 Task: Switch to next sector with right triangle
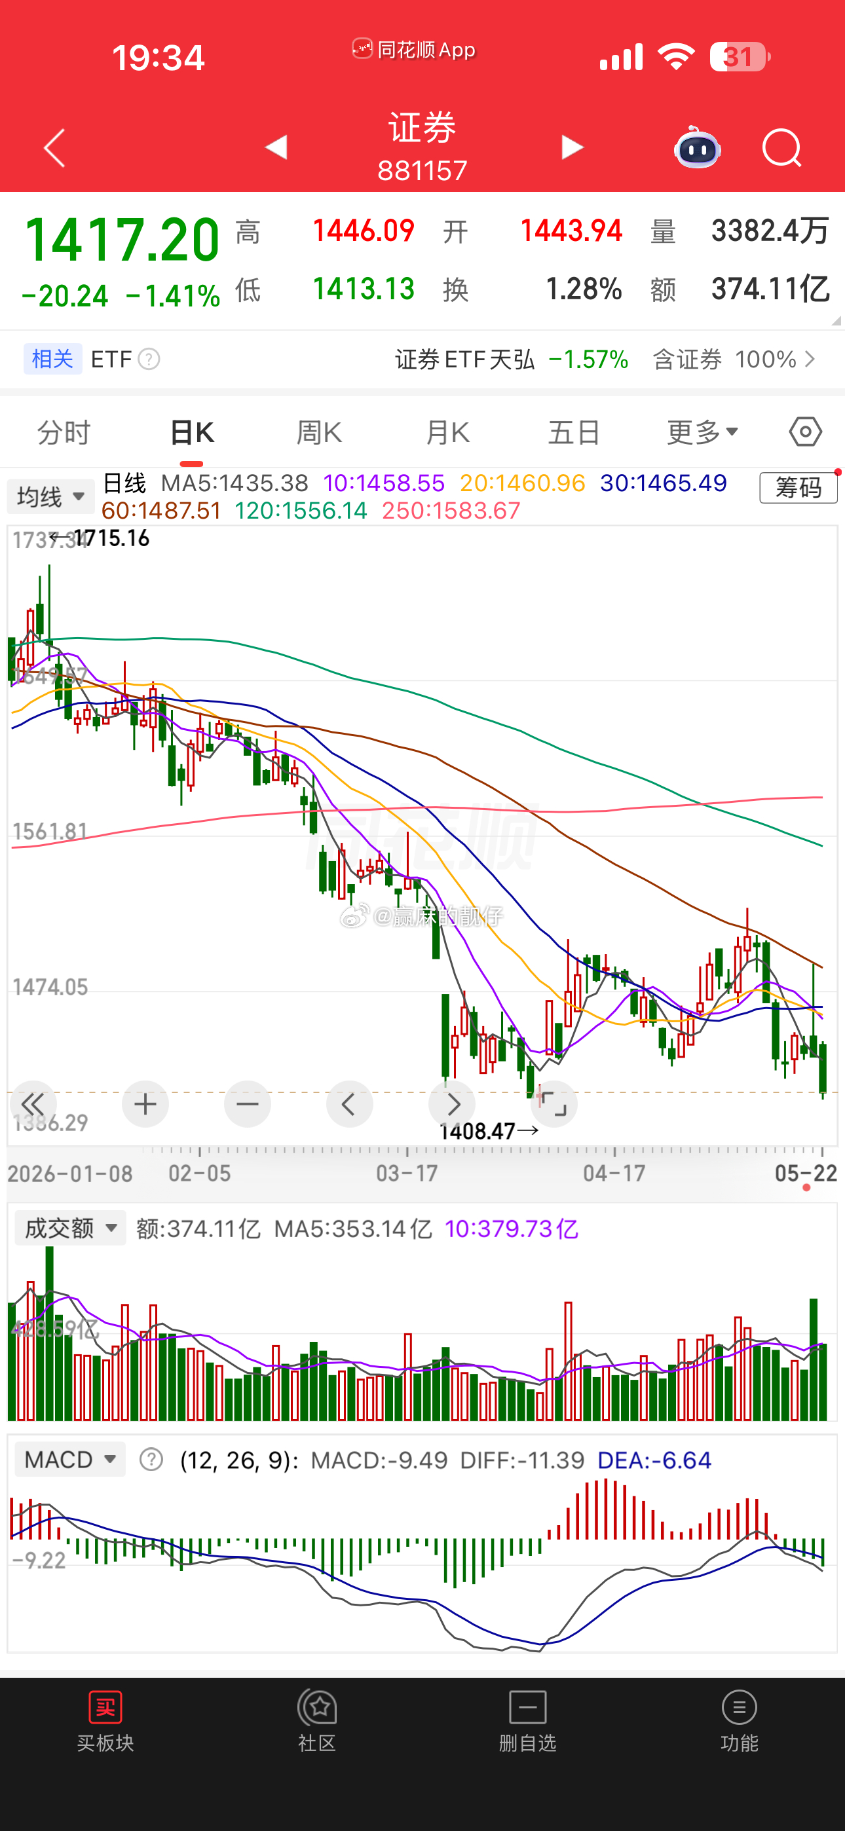pyautogui.click(x=572, y=147)
